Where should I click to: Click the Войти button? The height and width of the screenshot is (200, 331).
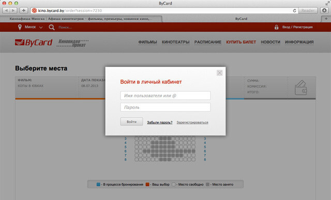pyautogui.click(x=131, y=122)
